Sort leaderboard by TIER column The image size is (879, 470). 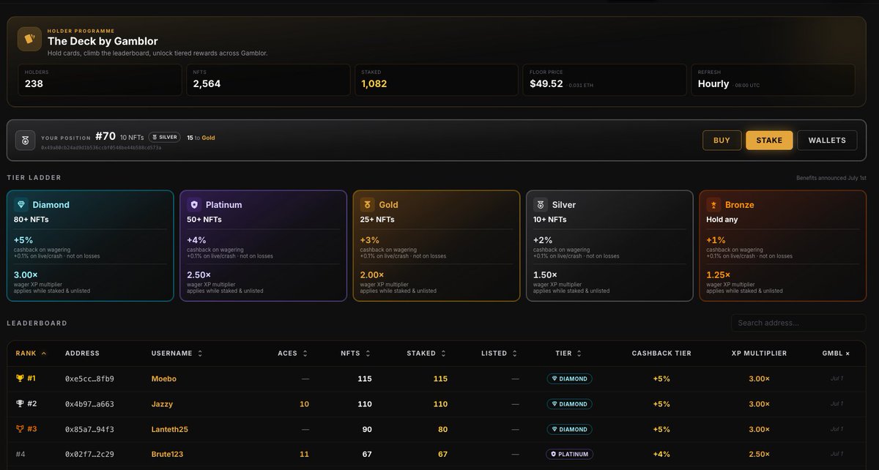[x=568, y=353]
